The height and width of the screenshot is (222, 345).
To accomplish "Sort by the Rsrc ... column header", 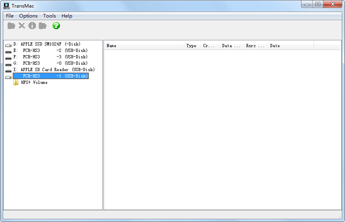I will [255, 46].
